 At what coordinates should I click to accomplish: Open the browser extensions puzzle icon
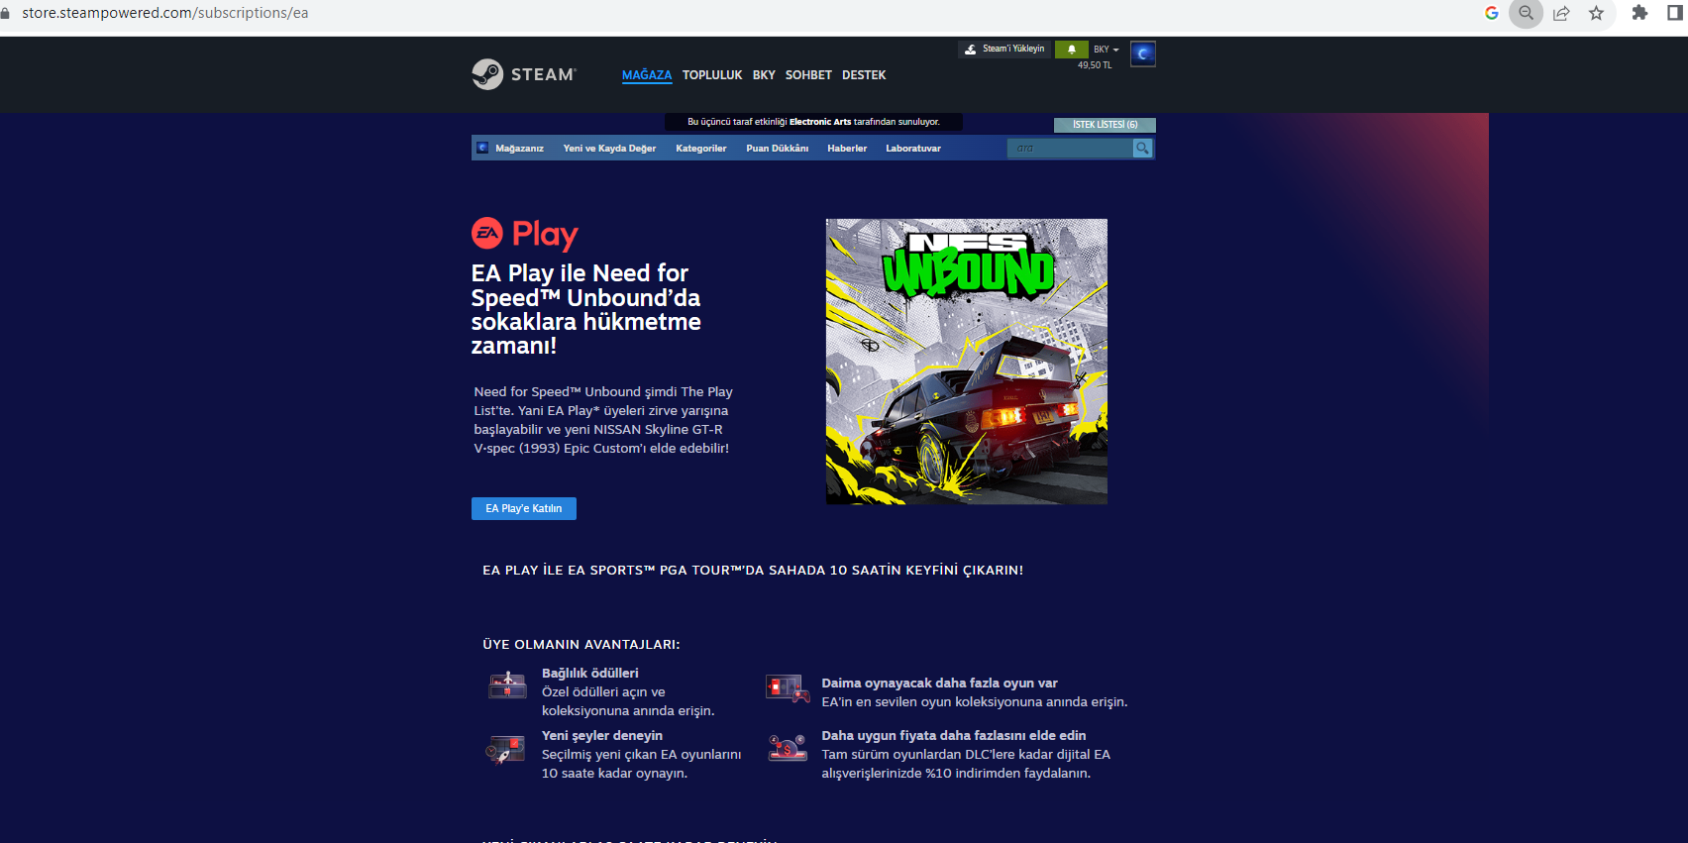1639,13
